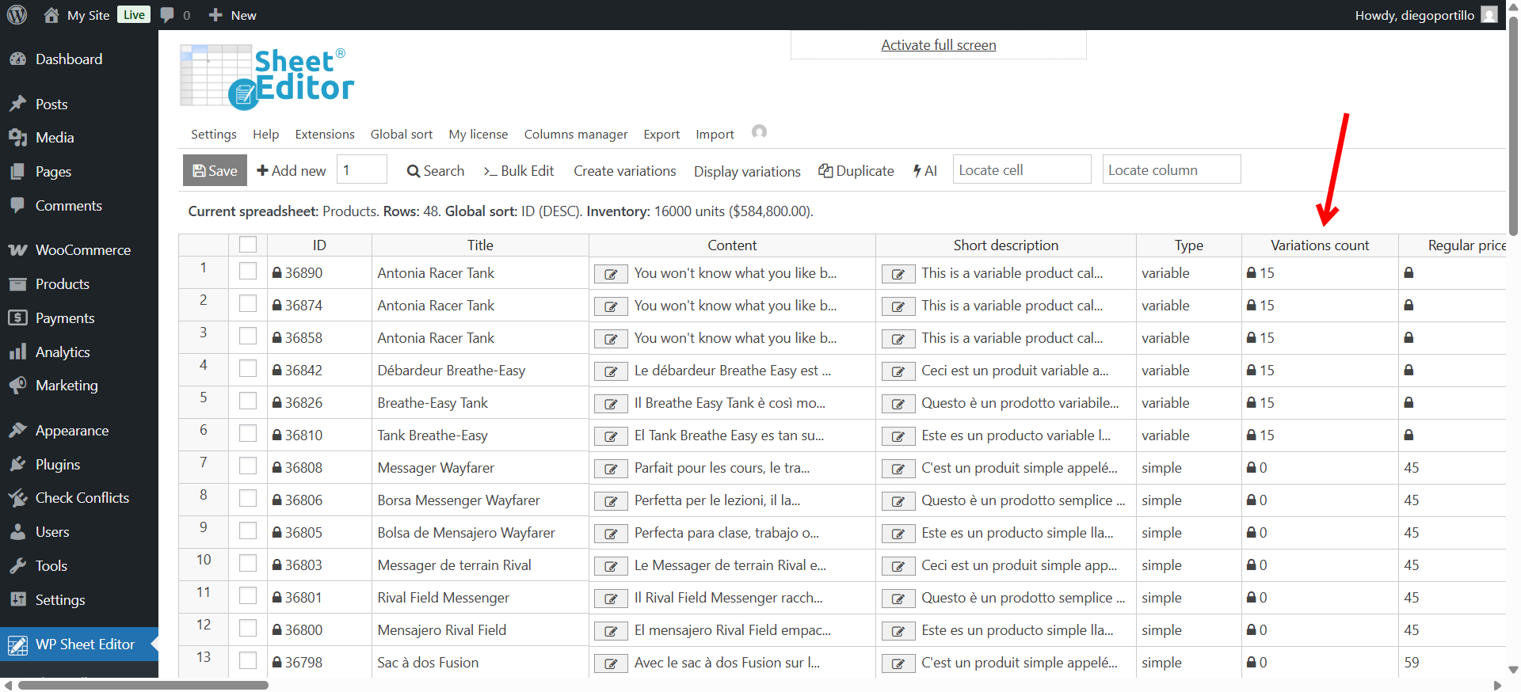Click the user avatar in admin bar
The height and width of the screenshot is (692, 1521).
(x=1489, y=15)
